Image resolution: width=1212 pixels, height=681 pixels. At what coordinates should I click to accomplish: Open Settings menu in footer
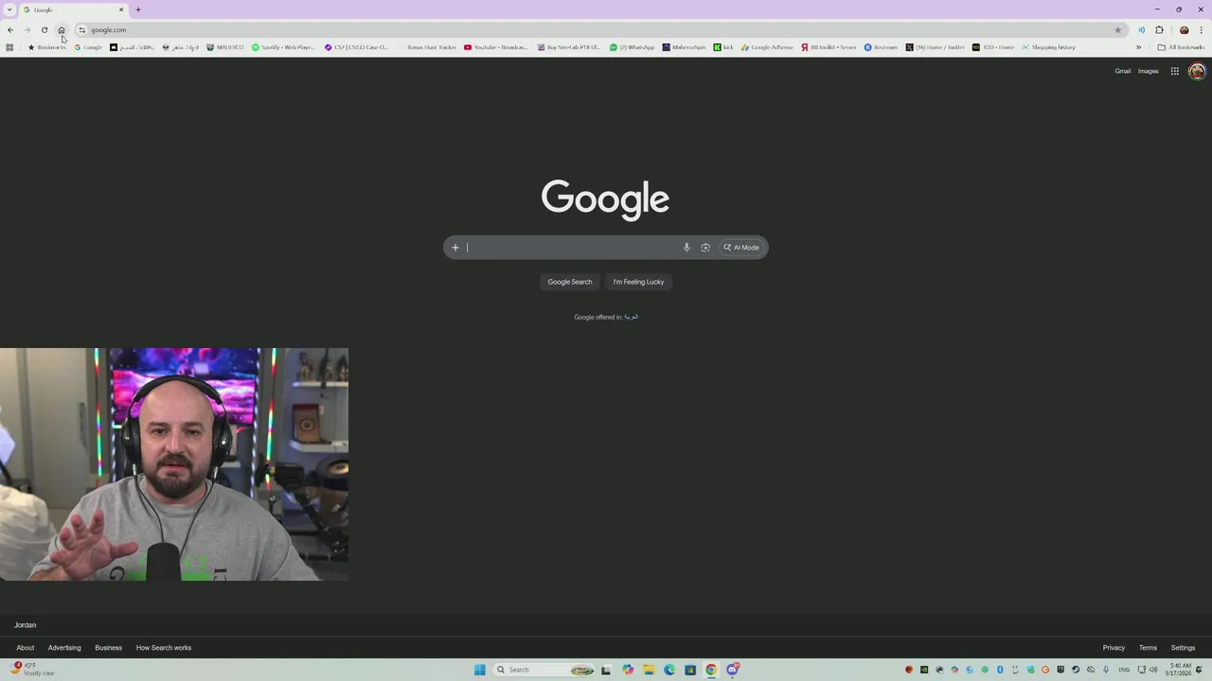1183,648
